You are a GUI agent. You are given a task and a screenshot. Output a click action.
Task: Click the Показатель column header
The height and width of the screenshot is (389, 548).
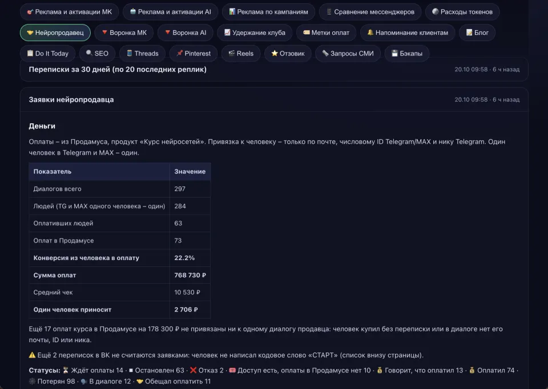[x=99, y=172]
